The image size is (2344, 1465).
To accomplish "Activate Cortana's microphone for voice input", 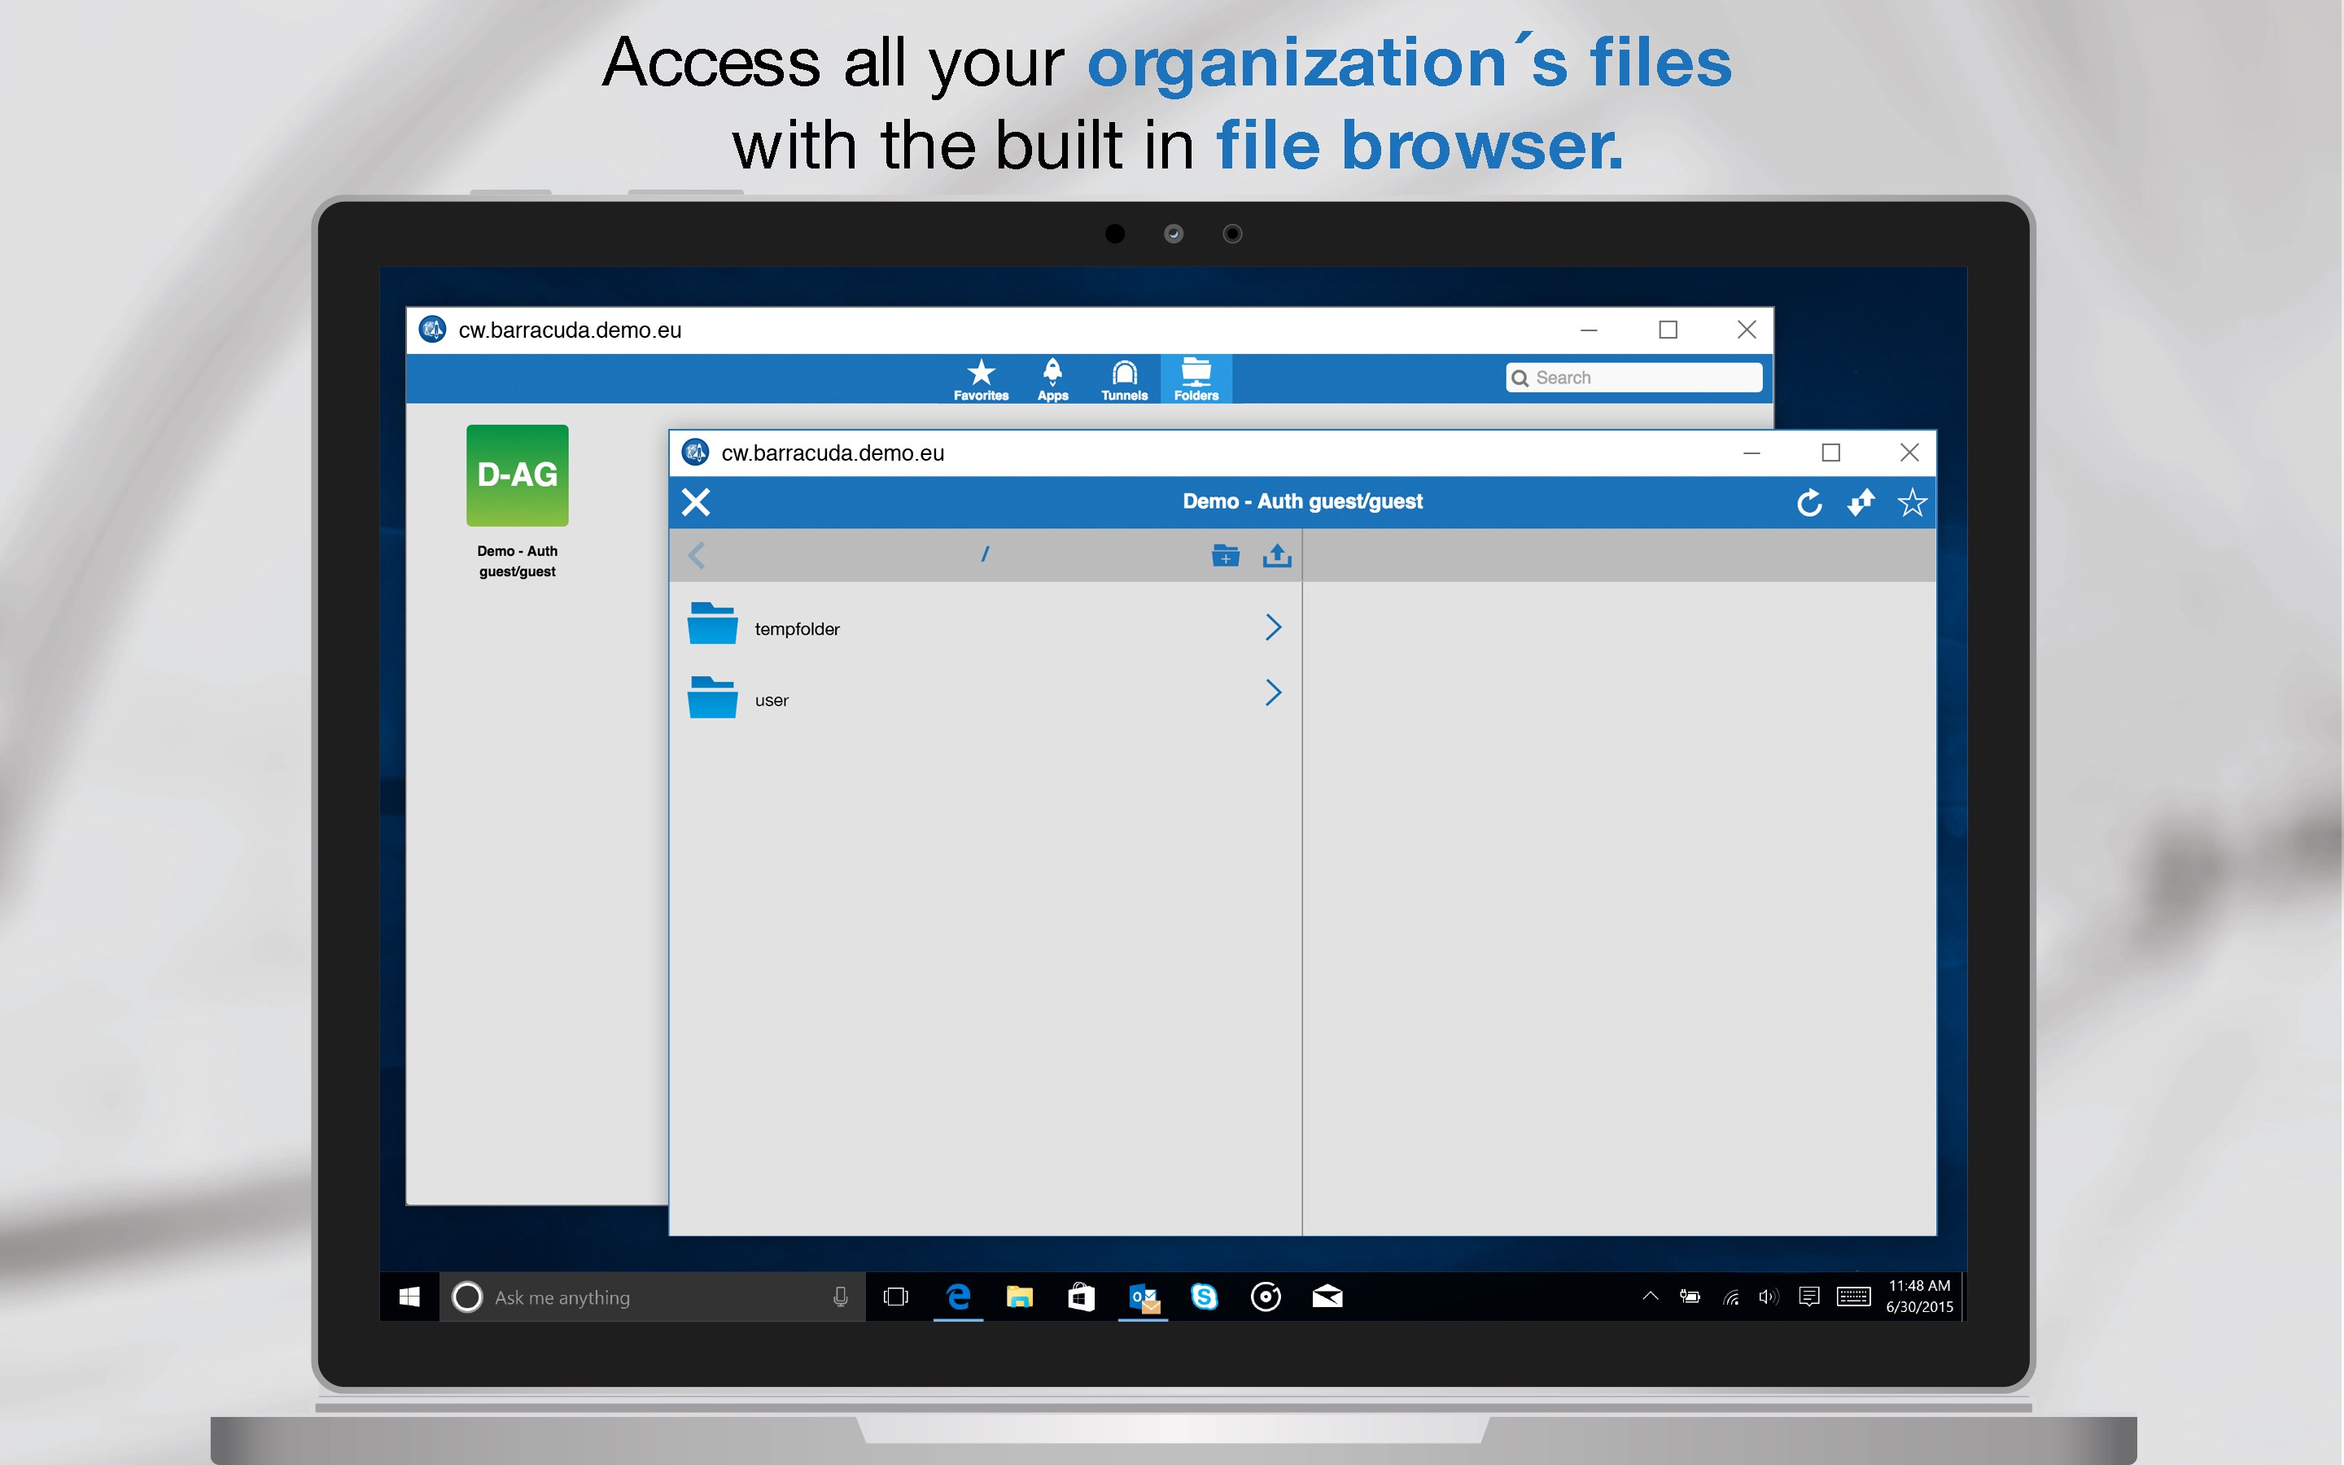I will coord(839,1297).
